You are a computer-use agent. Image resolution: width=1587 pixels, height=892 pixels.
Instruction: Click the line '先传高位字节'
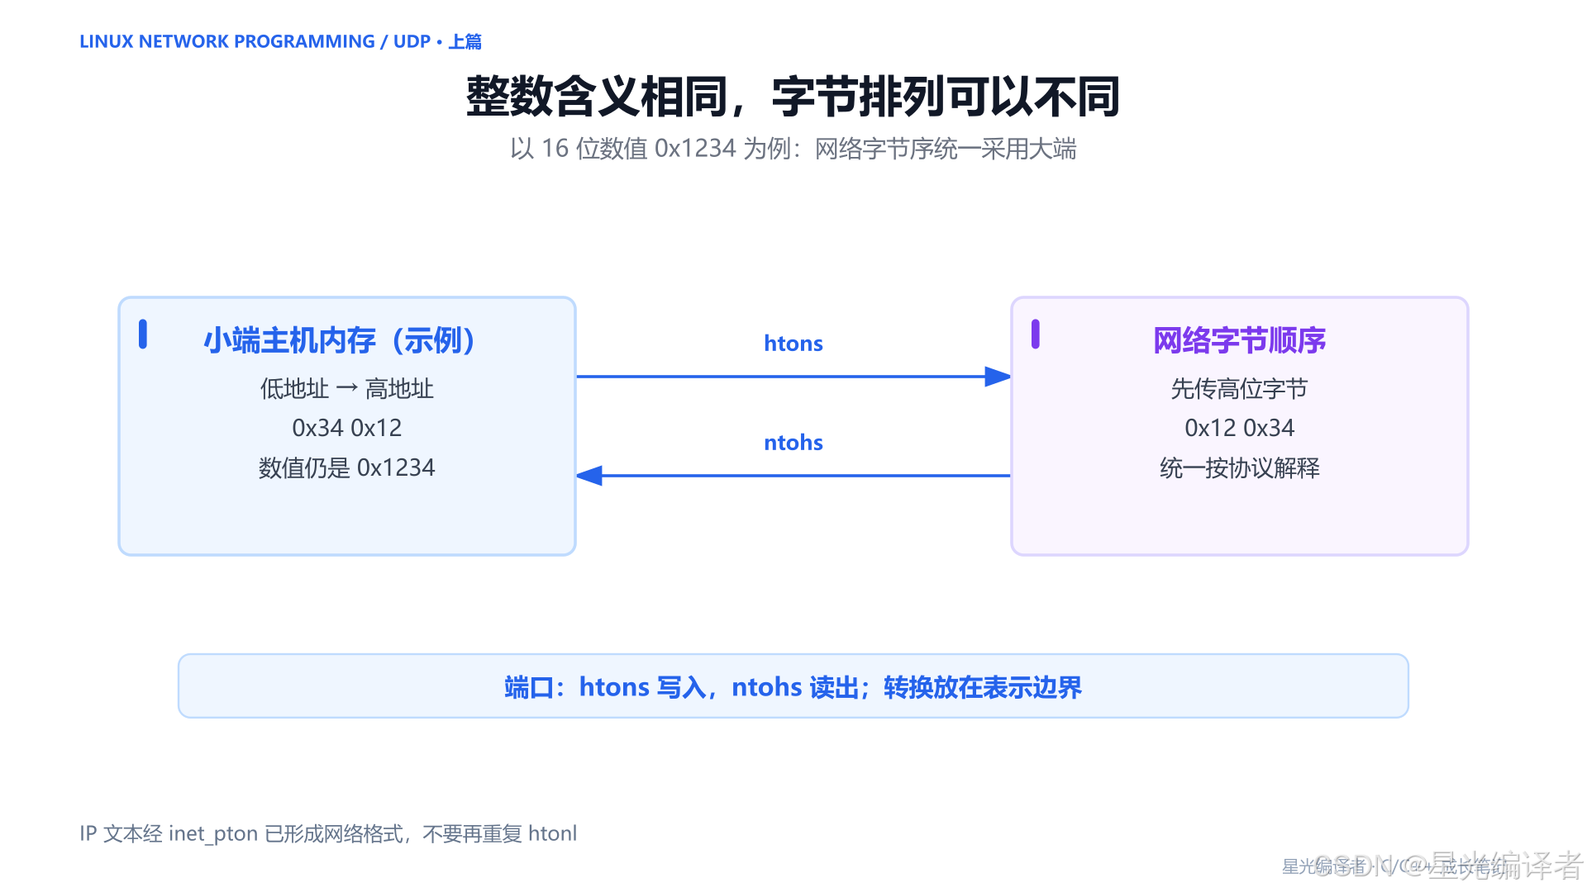(1239, 388)
